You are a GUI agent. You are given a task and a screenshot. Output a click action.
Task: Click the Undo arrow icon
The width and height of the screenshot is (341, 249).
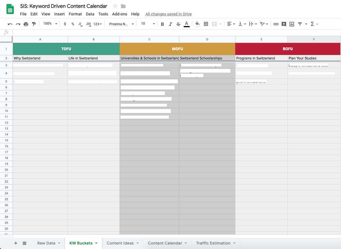[10, 24]
